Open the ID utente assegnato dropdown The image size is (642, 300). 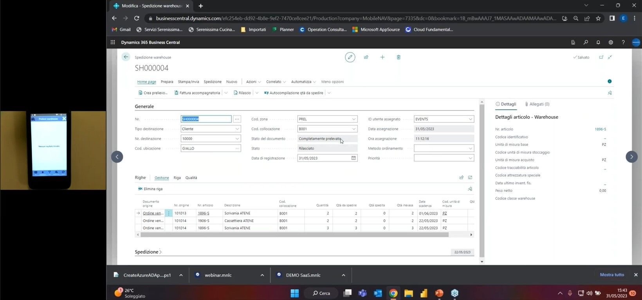pyautogui.click(x=470, y=119)
